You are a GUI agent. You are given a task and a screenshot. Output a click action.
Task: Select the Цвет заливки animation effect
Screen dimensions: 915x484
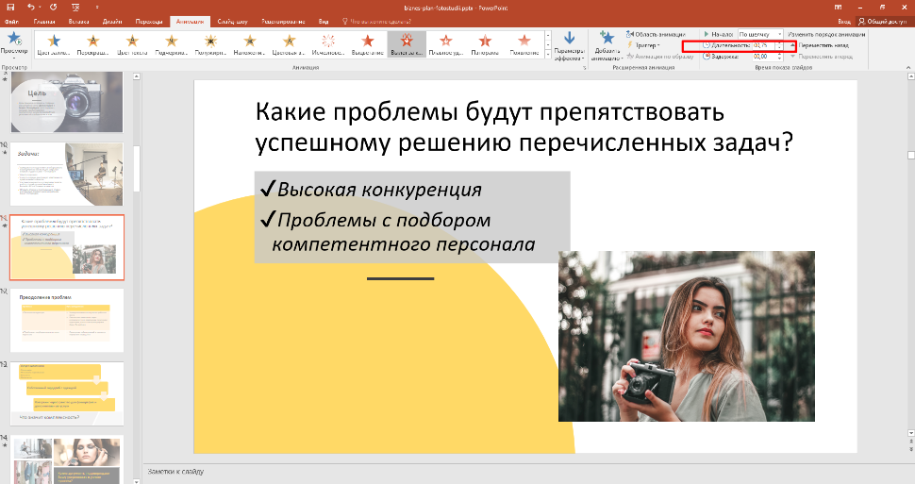54,43
